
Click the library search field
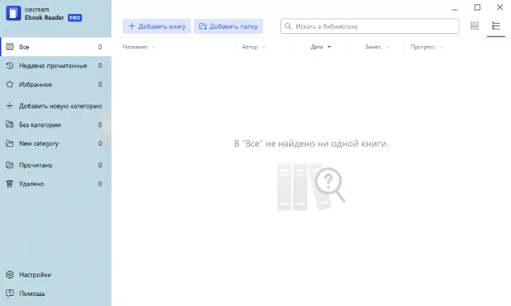coord(370,26)
